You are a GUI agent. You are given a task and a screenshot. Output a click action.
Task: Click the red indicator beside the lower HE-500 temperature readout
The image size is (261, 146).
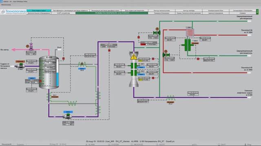click(x=153, y=78)
